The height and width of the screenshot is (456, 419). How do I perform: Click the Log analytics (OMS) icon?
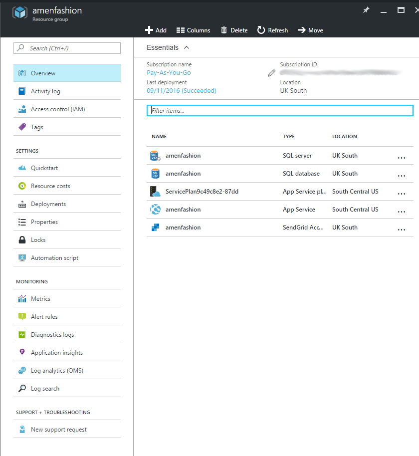point(22,370)
